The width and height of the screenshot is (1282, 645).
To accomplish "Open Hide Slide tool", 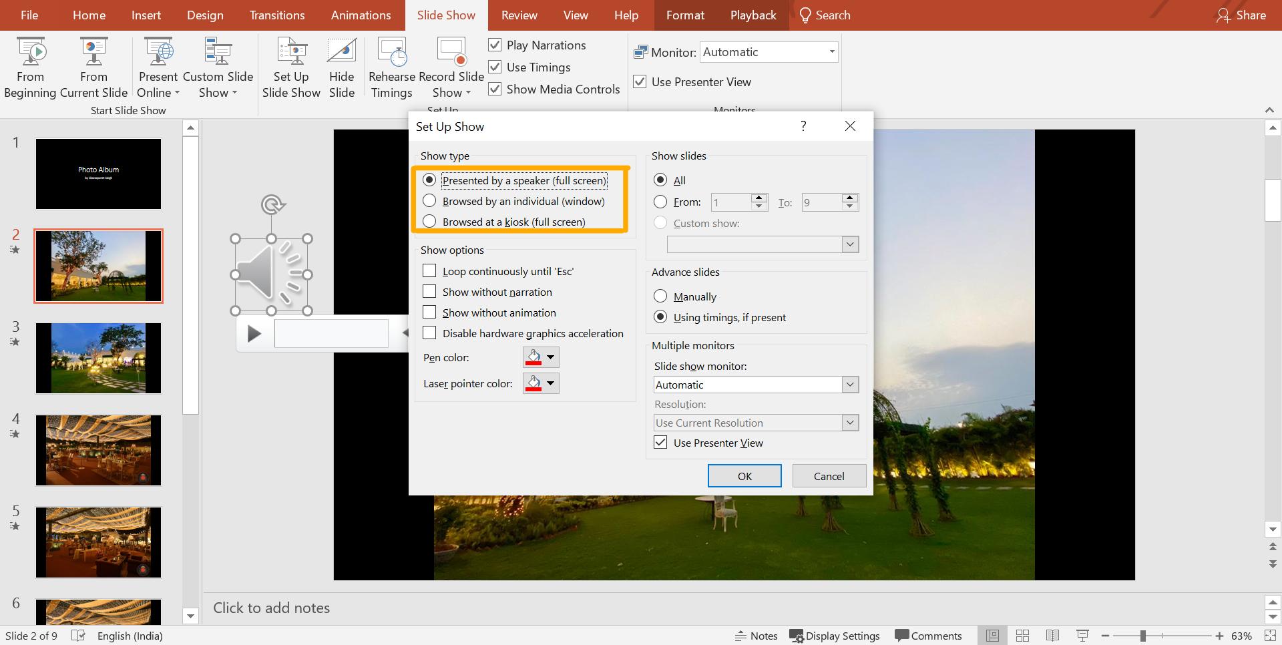I will [x=341, y=67].
